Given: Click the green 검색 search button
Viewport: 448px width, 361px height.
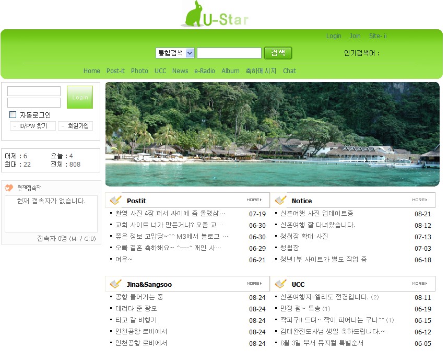Looking at the screenshot, I should click(278, 53).
